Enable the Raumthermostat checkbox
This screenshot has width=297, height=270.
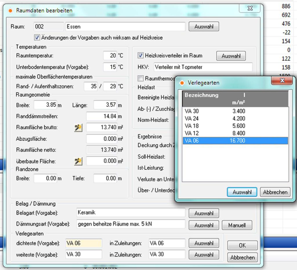[x=140, y=78]
